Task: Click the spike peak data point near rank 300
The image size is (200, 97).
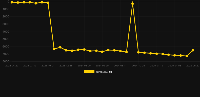Action: tap(132, 4)
